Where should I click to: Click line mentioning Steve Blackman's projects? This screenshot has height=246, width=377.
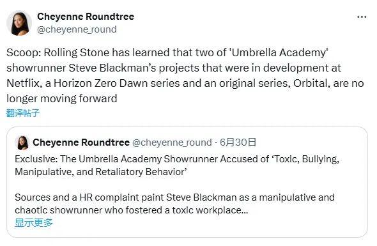tap(174, 68)
